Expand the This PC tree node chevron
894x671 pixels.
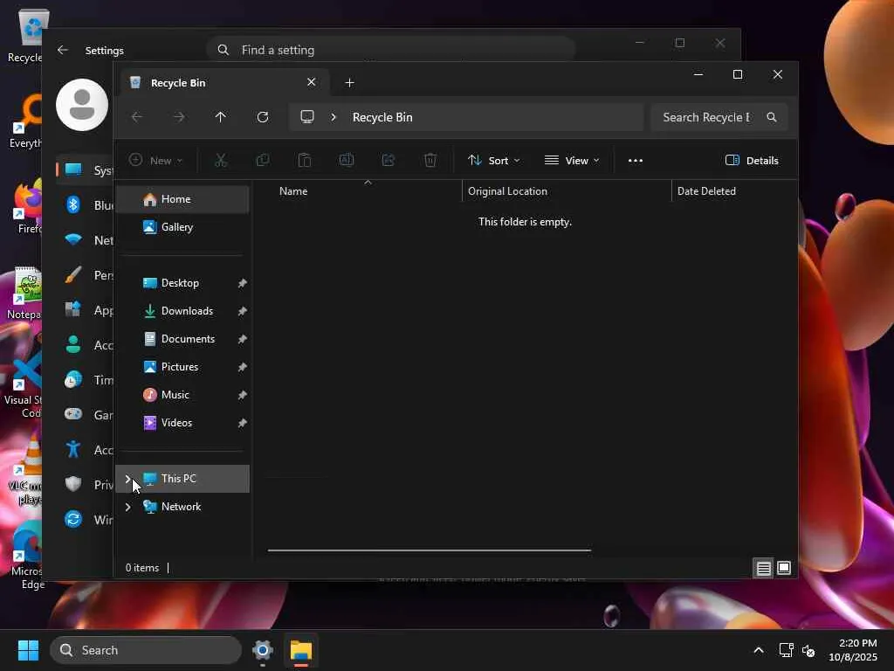(x=127, y=479)
